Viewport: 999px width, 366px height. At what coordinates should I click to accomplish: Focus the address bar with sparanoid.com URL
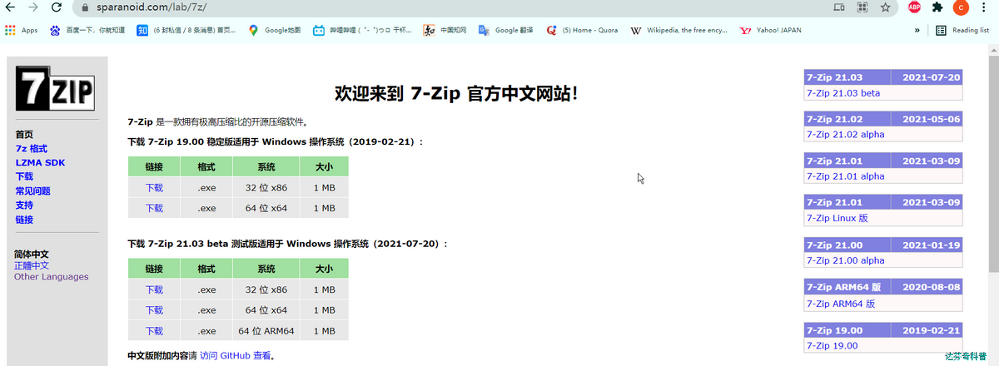tap(450, 7)
